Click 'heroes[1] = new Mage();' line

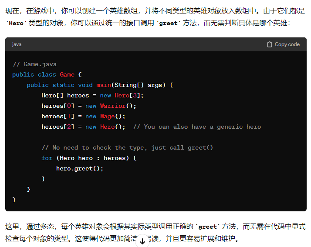click(83, 117)
